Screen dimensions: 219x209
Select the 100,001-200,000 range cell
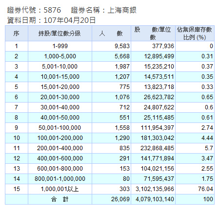pyautogui.click(x=60, y=138)
